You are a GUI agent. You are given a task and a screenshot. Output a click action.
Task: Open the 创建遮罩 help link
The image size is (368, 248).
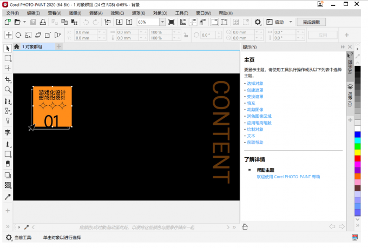255,90
